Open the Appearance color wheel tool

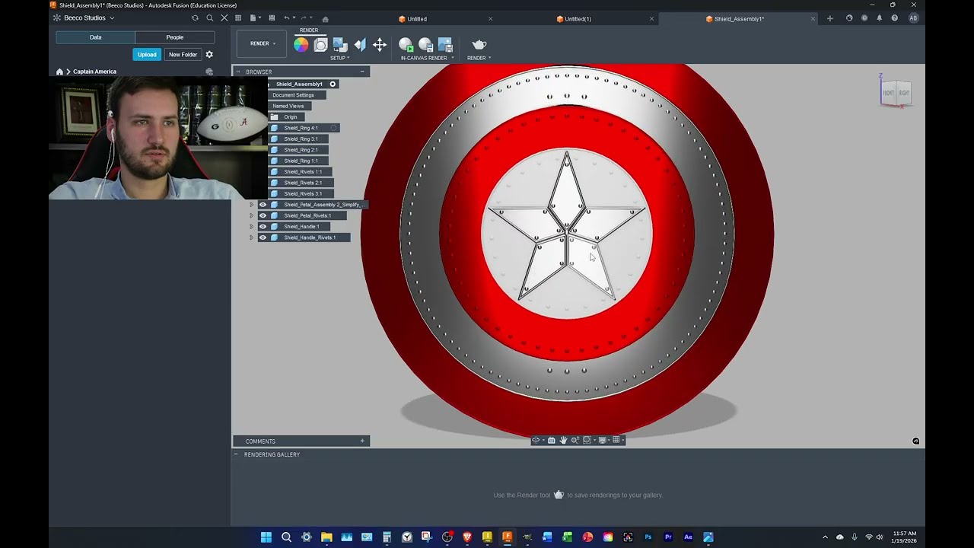(301, 45)
